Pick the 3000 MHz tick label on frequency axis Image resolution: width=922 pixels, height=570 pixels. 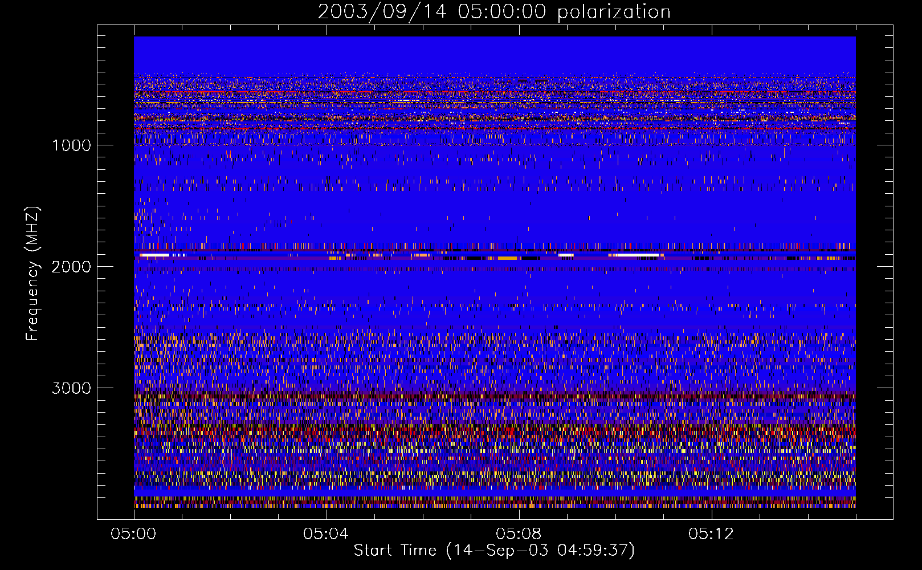(71, 388)
